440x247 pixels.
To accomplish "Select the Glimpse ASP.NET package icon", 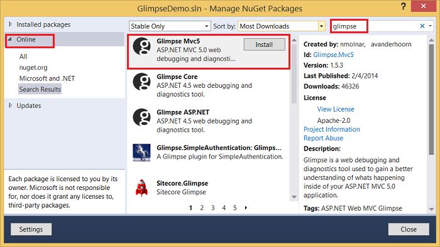I will [x=141, y=117].
